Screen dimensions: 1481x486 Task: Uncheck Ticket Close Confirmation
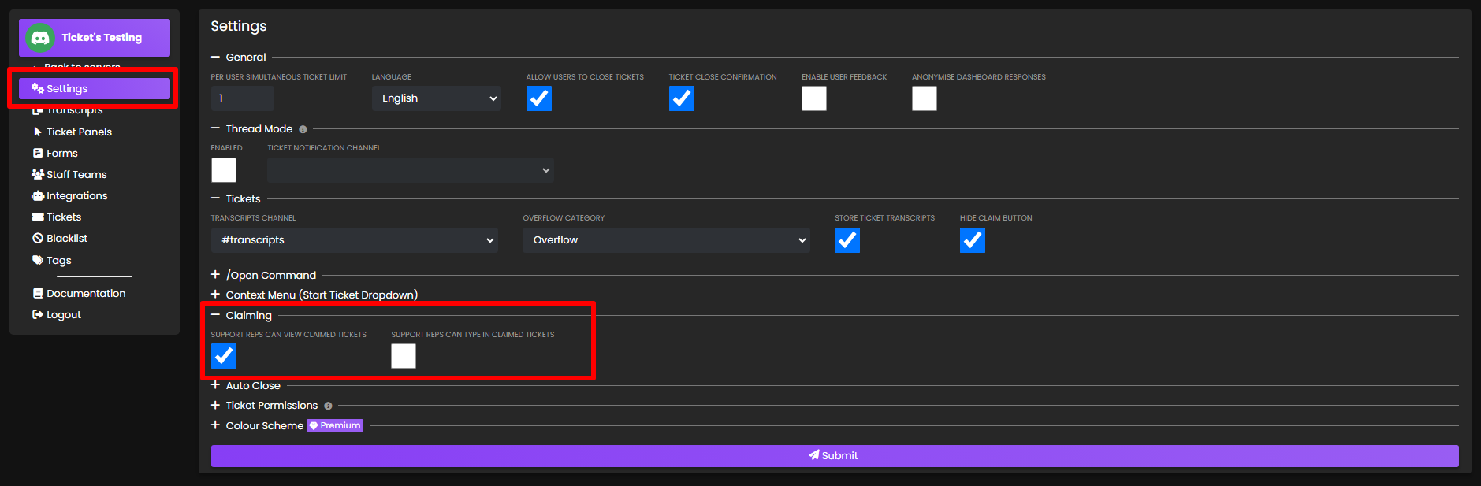tap(682, 98)
